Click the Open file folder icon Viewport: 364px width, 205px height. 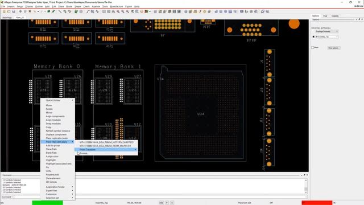(x=9, y=11)
